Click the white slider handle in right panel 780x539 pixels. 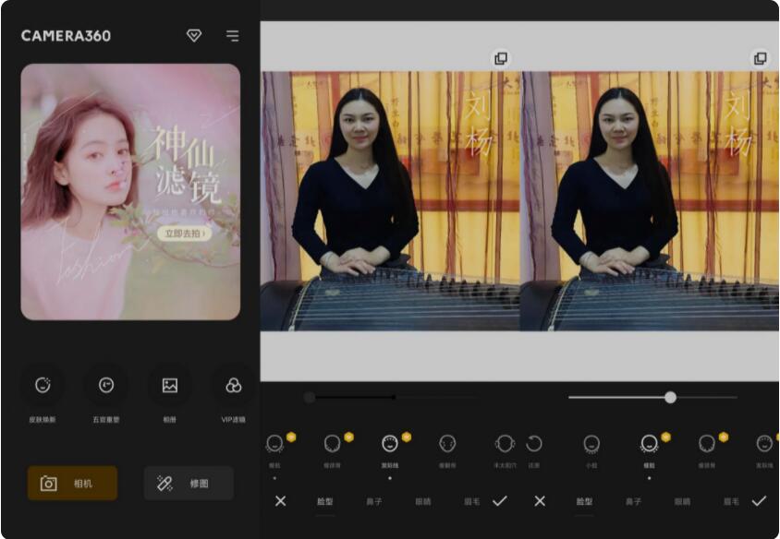[x=670, y=397]
